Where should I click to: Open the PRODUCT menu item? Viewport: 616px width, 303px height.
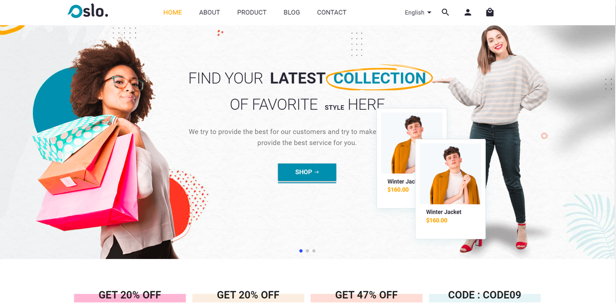coord(252,12)
